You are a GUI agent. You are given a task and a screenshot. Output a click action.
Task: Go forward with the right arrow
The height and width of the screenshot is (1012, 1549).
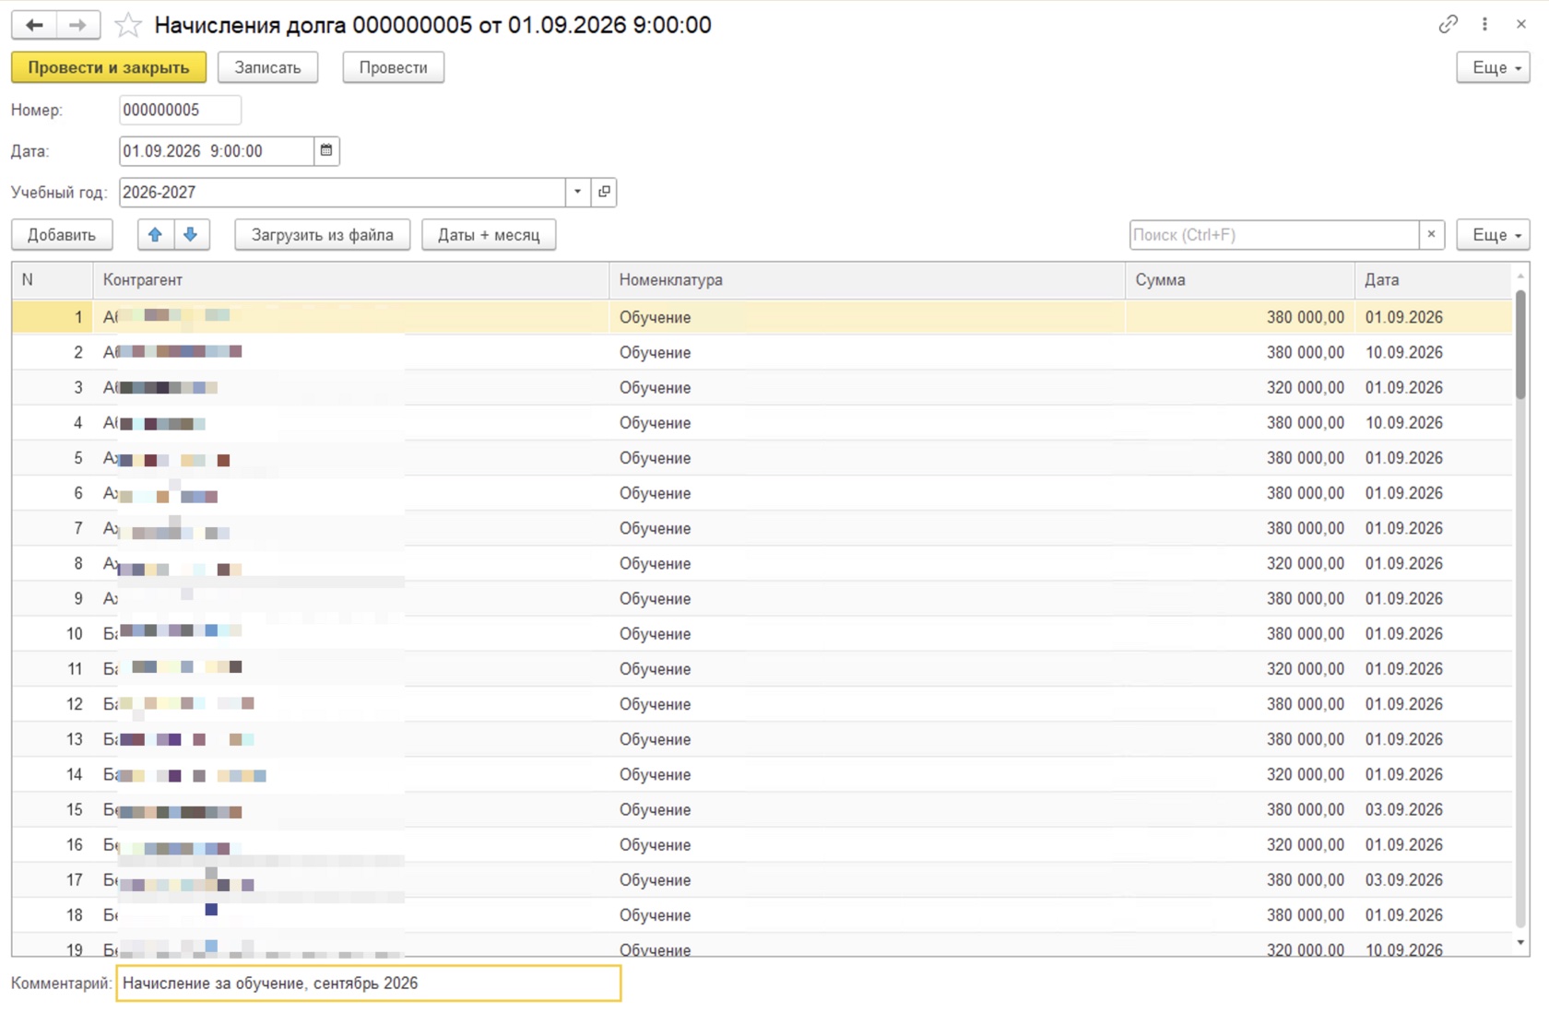[78, 25]
